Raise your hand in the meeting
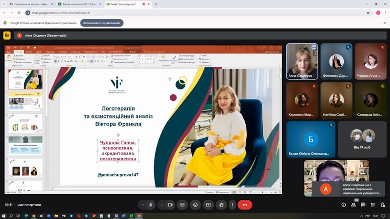 [221, 205]
